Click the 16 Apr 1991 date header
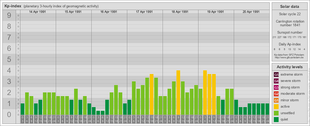The height and width of the screenshot is (126, 310). coord(109,12)
